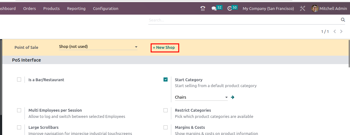This screenshot has width=350, height=135.
Task: Click into the Search input field
Action: (242, 20)
